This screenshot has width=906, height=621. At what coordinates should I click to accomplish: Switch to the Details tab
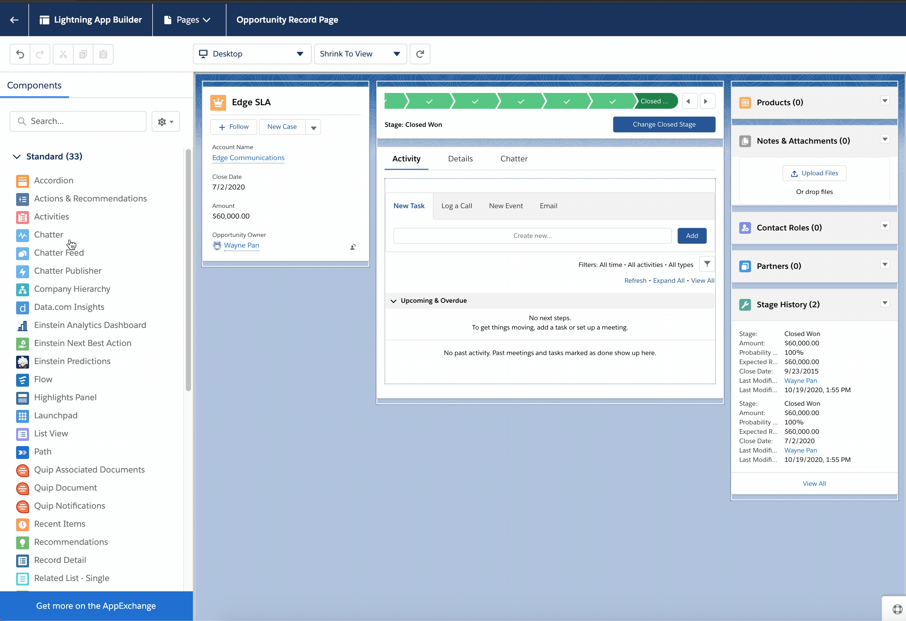click(x=460, y=159)
